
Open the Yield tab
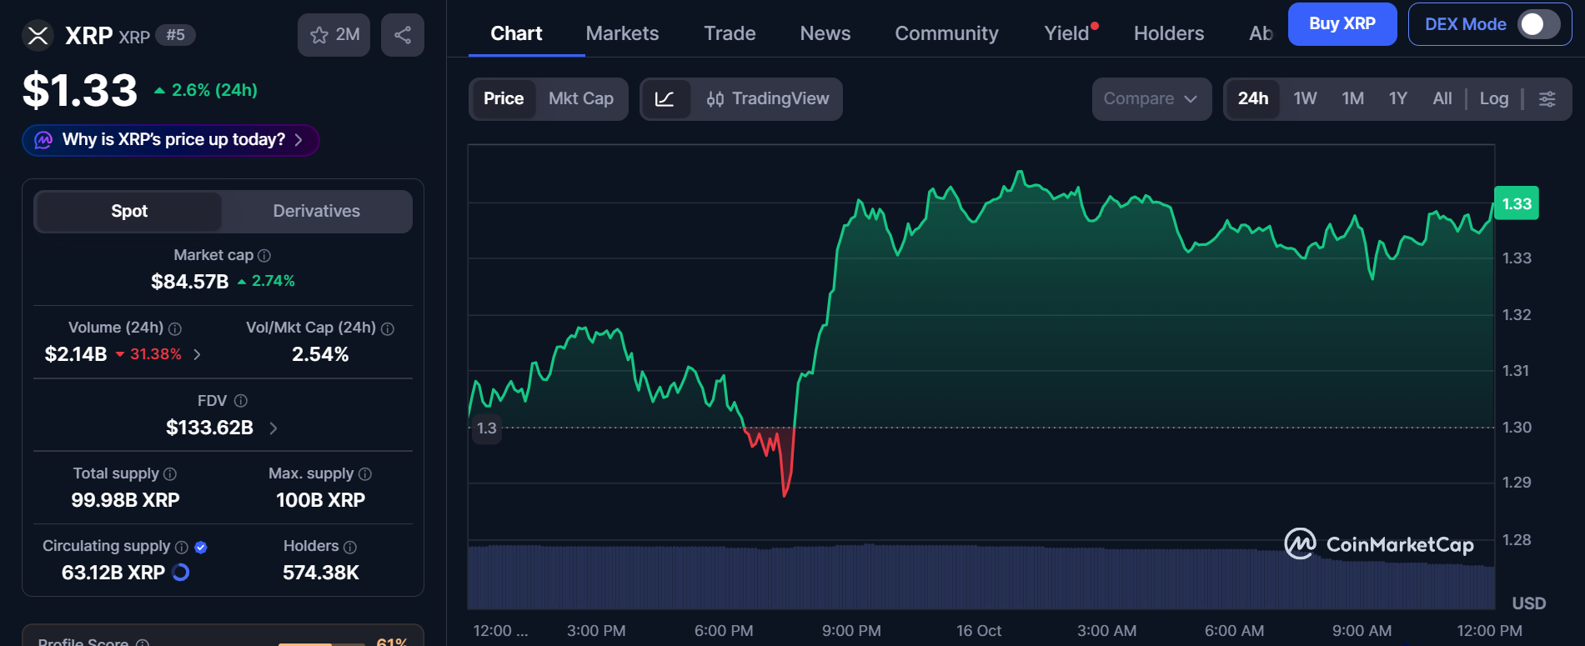click(1068, 33)
